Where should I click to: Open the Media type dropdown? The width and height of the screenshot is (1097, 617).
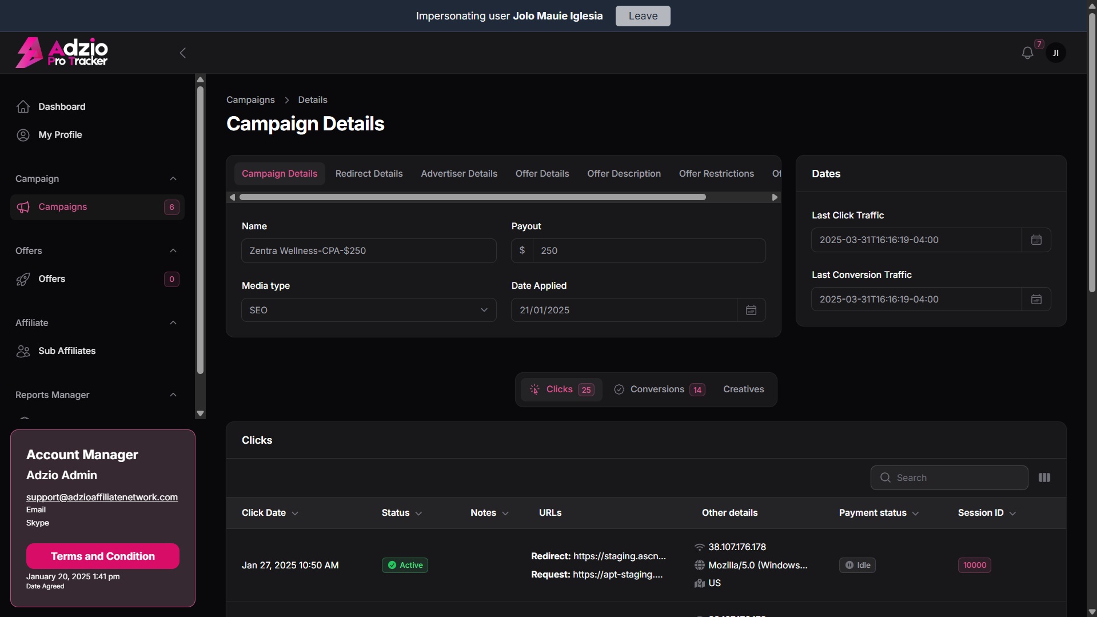[369, 311]
